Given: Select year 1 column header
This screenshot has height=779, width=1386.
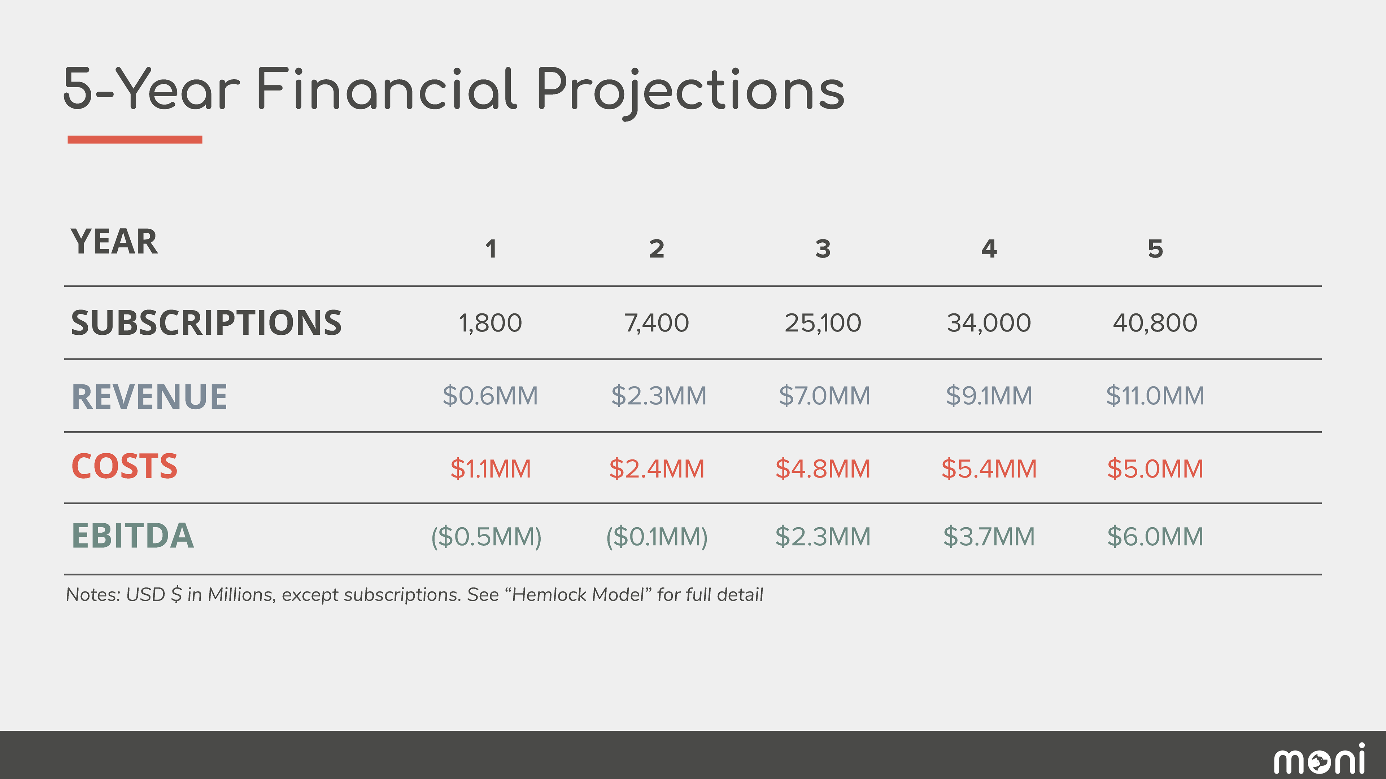Looking at the screenshot, I should [x=491, y=249].
